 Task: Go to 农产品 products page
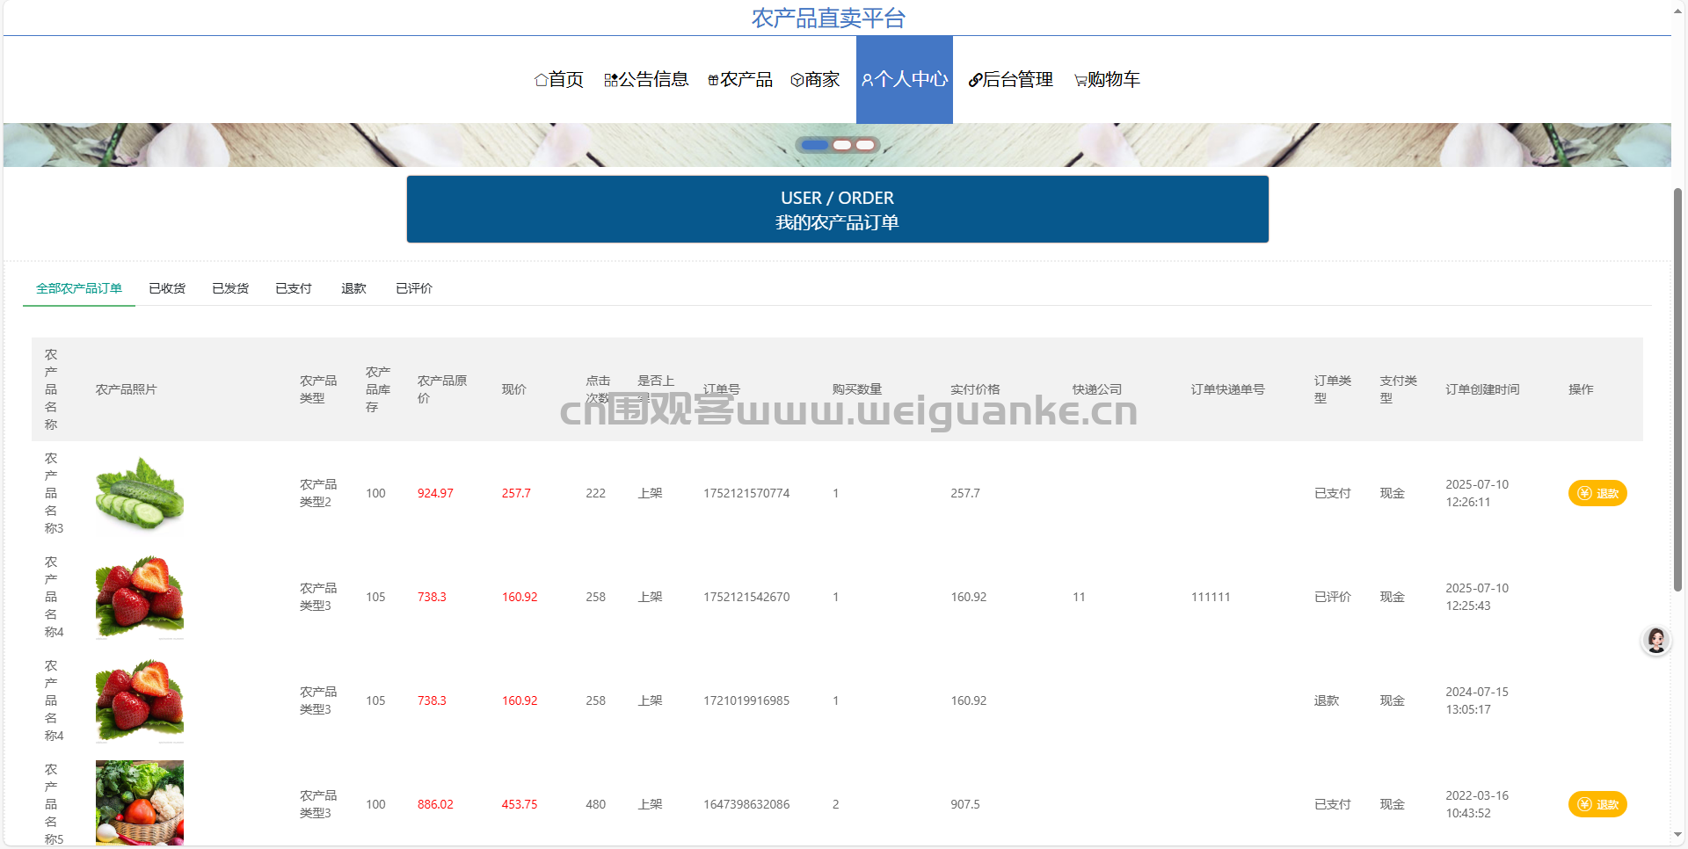[x=740, y=79]
